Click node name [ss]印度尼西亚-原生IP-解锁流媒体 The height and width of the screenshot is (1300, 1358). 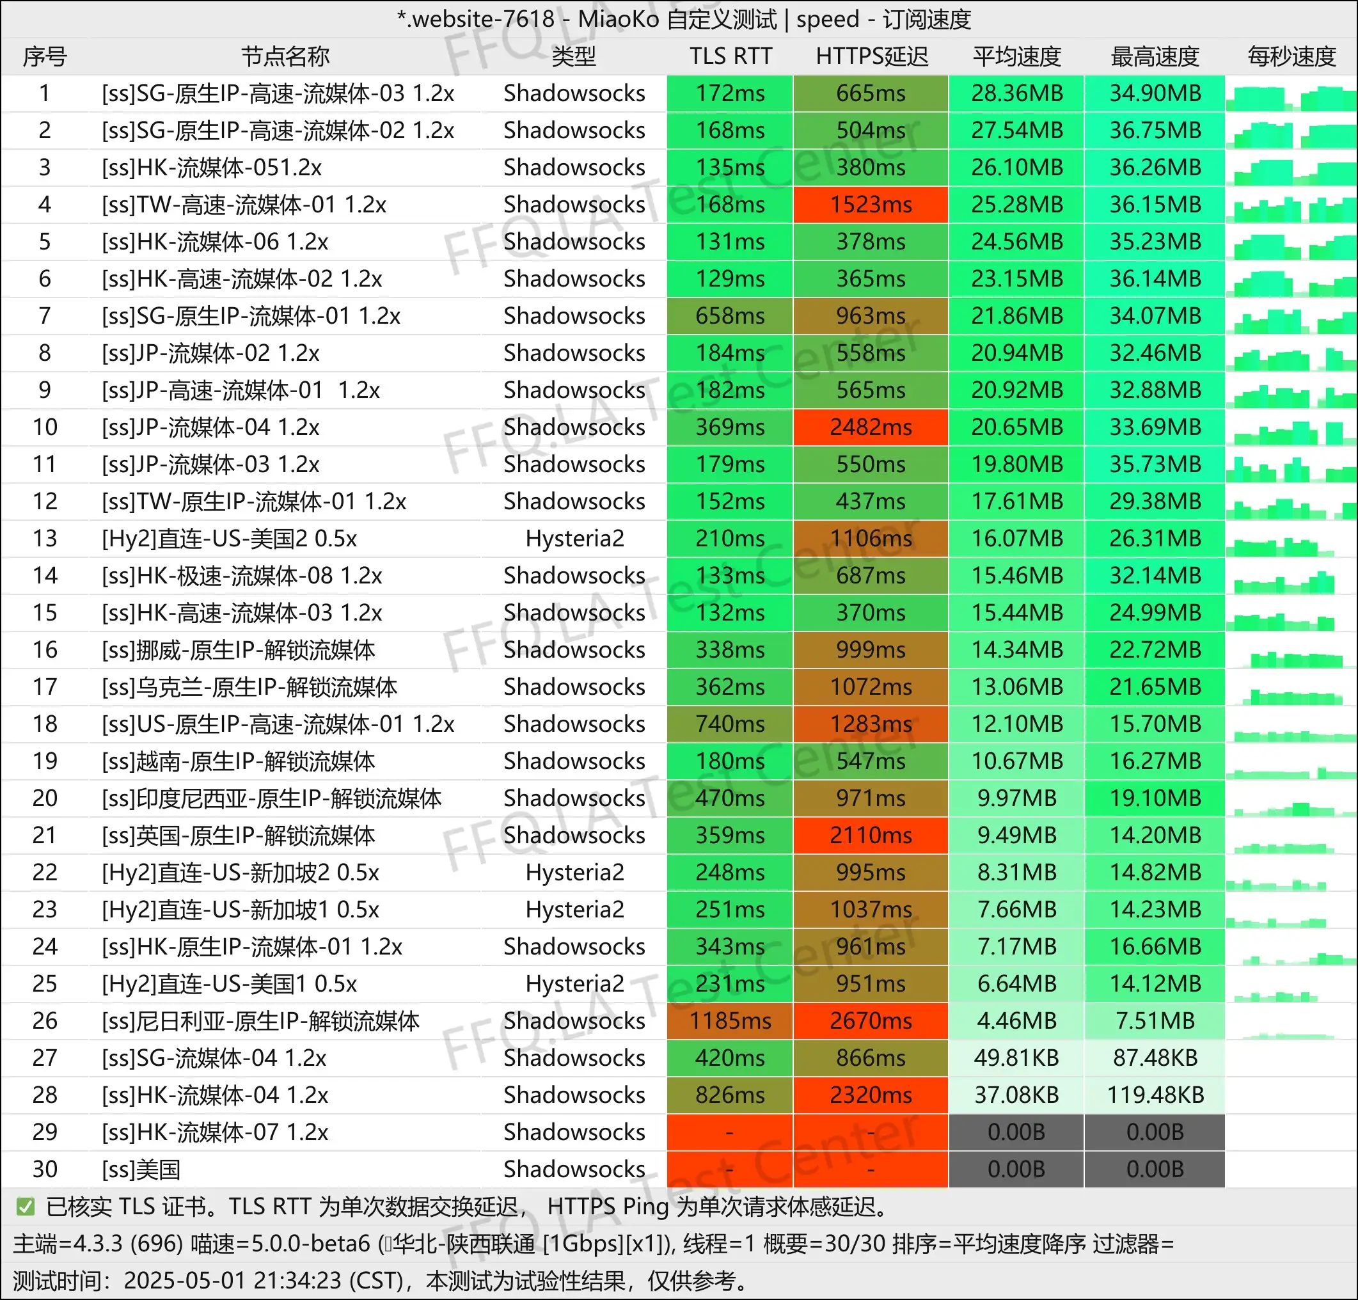[272, 798]
